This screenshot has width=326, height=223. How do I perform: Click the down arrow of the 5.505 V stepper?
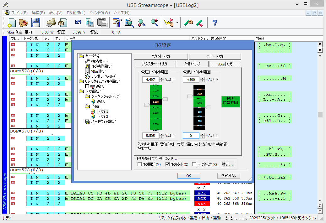coord(161,137)
